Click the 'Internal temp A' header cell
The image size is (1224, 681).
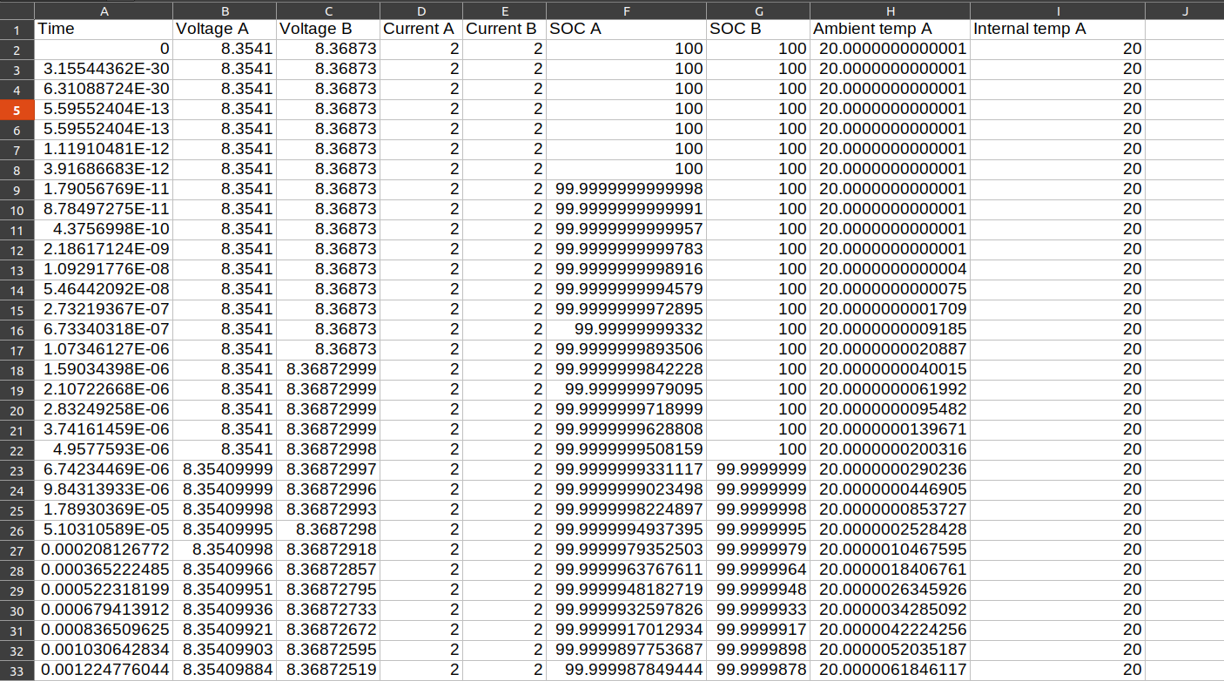pyautogui.click(x=1057, y=29)
